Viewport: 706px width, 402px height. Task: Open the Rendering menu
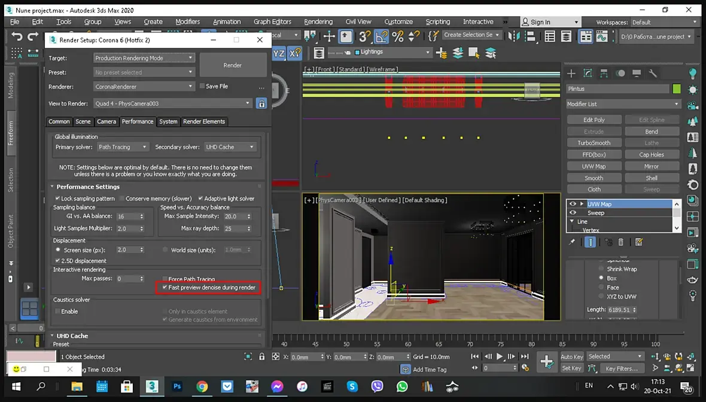point(318,22)
